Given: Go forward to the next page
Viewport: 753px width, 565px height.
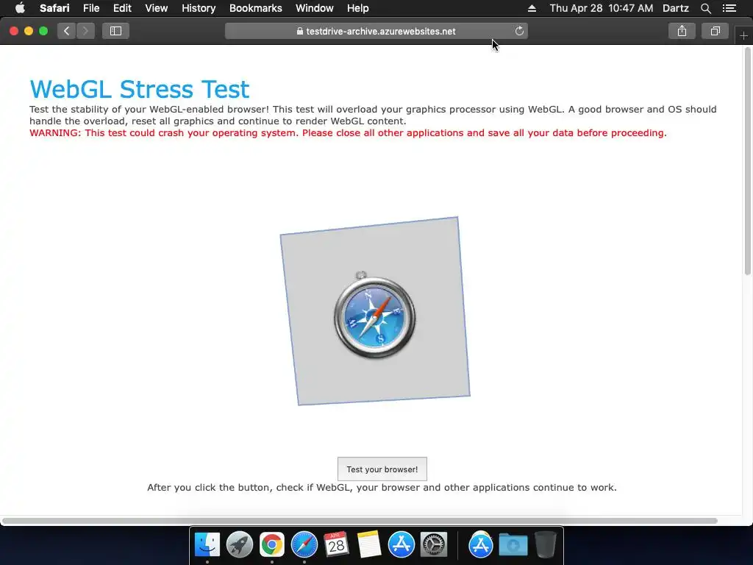Looking at the screenshot, I should tap(85, 31).
